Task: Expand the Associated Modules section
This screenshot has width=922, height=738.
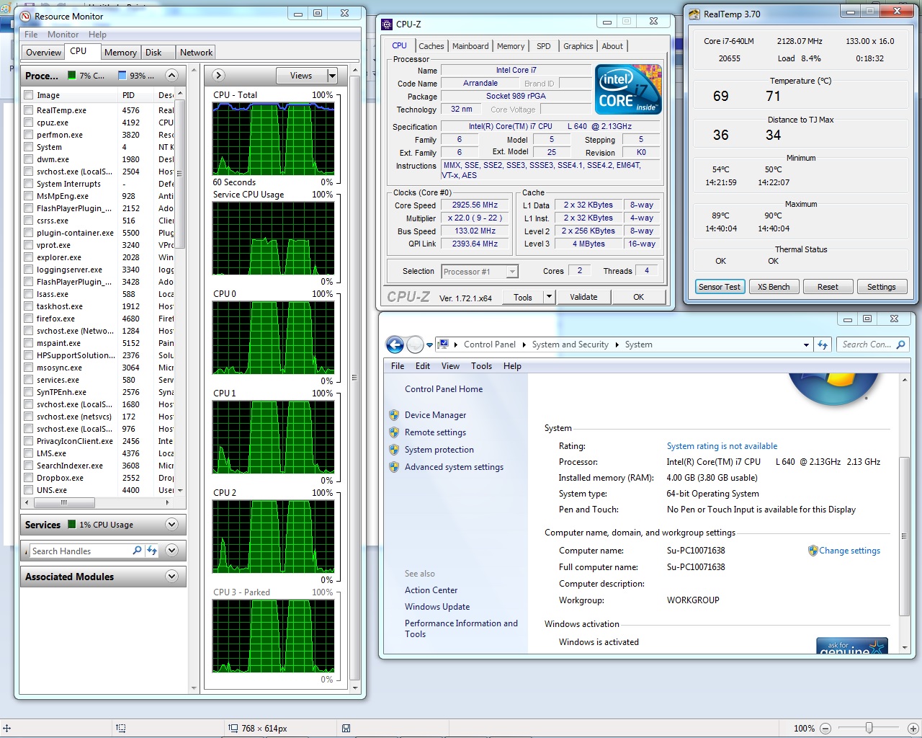Action: 171,577
